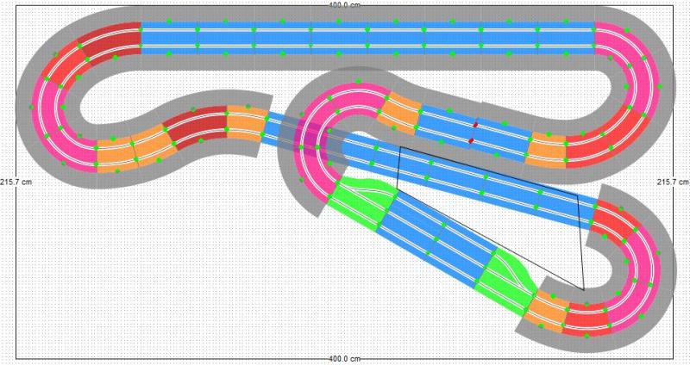
Task: Click the upper red marker dot
Action: [x=475, y=126]
